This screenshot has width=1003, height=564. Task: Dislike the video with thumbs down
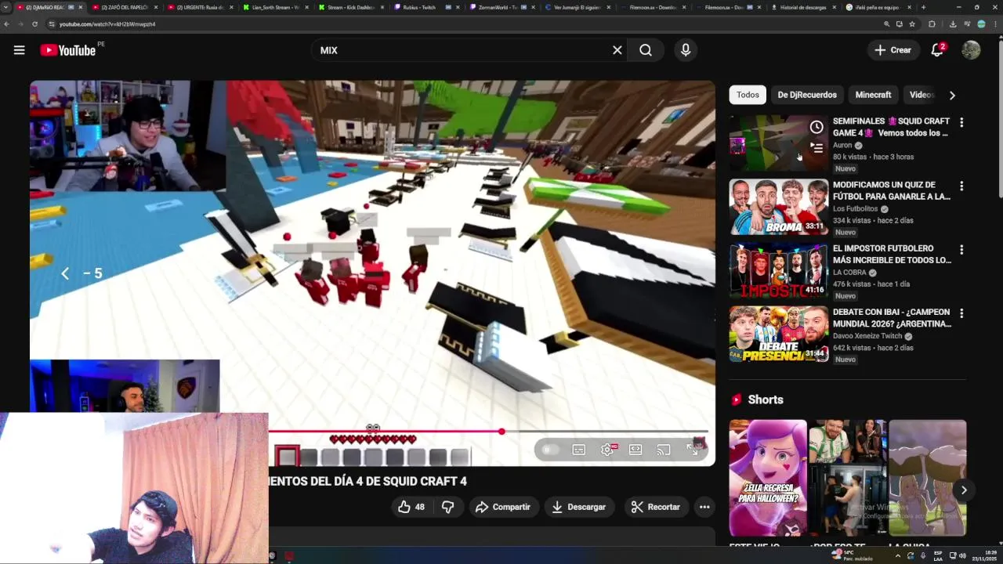point(447,507)
